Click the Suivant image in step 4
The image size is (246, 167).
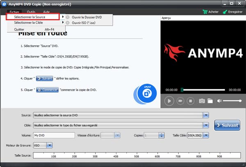45,78
